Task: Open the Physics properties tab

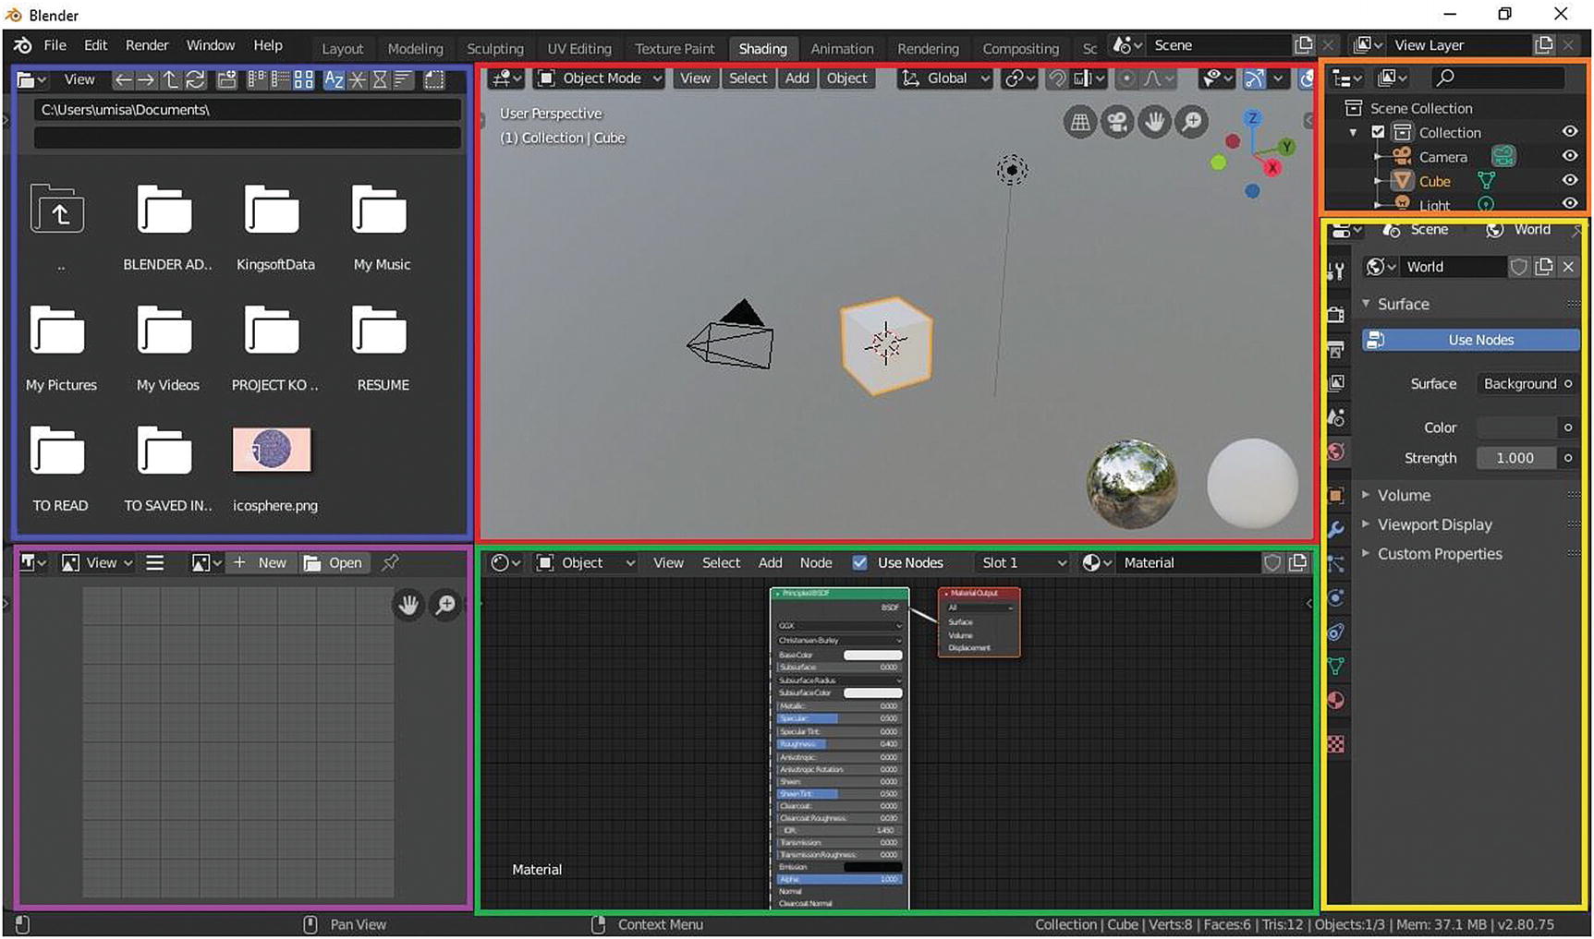Action: pos(1336,597)
